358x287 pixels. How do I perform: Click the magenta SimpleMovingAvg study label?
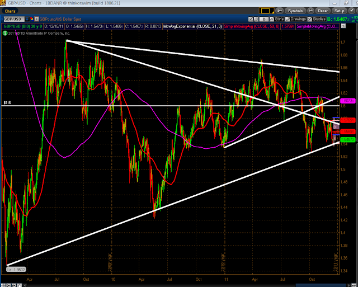click(321, 26)
